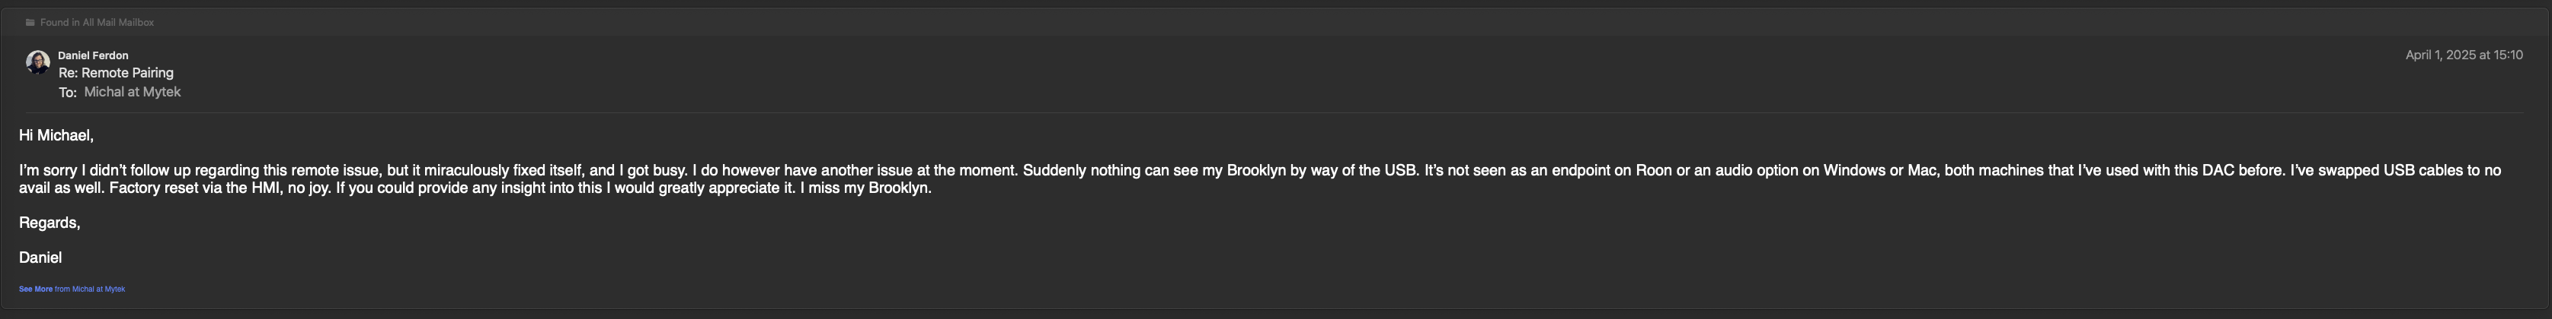Select the 'Found in All Mail Mailbox' label

click(97, 23)
